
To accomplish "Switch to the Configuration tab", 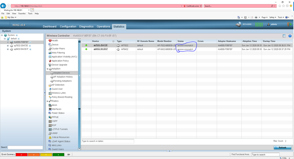I will (68, 26).
